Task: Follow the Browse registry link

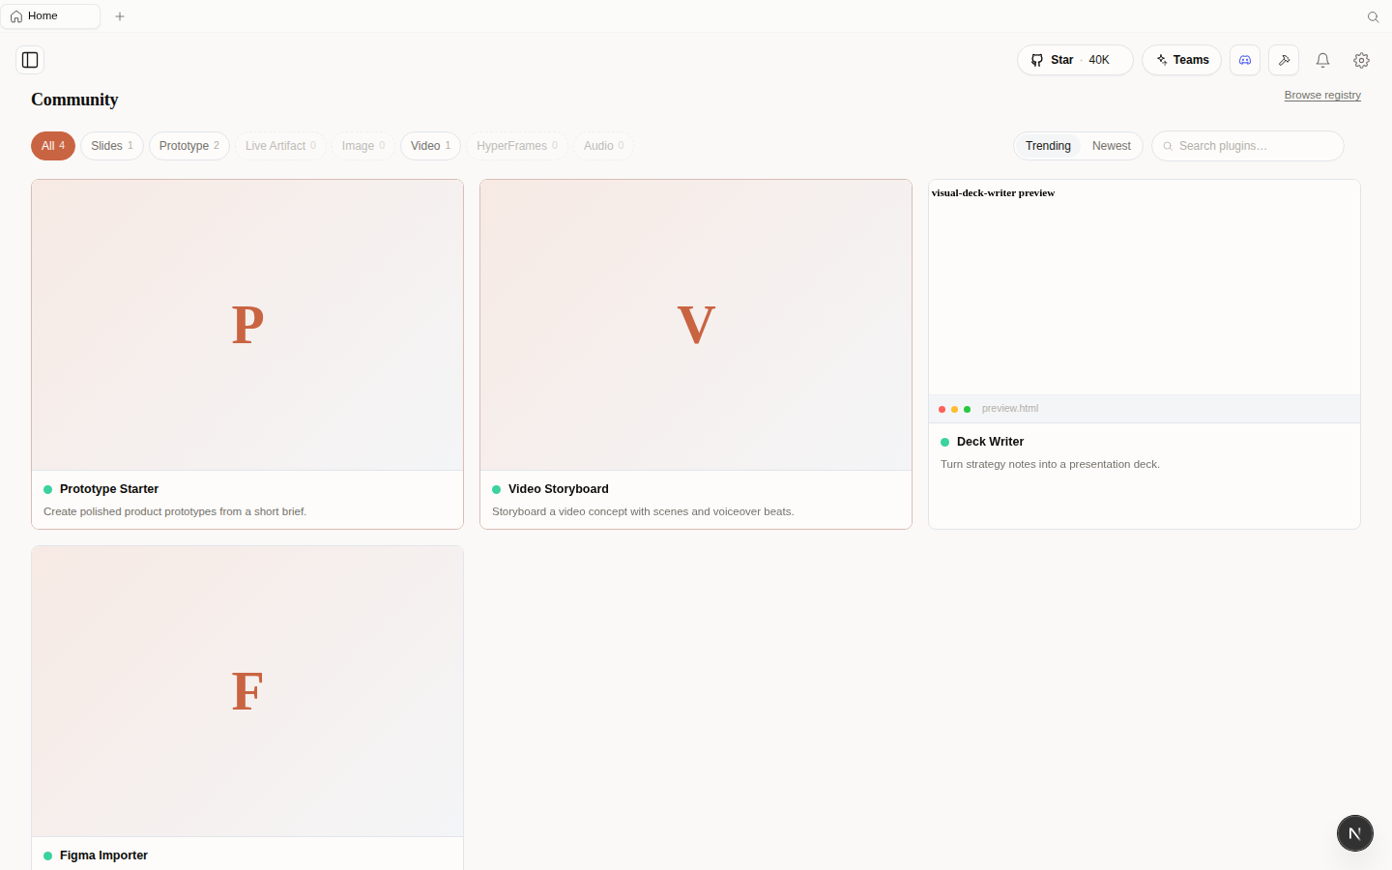Action: 1322,95
